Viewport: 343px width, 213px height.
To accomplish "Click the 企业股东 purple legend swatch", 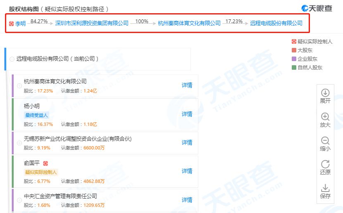I will [294, 59].
